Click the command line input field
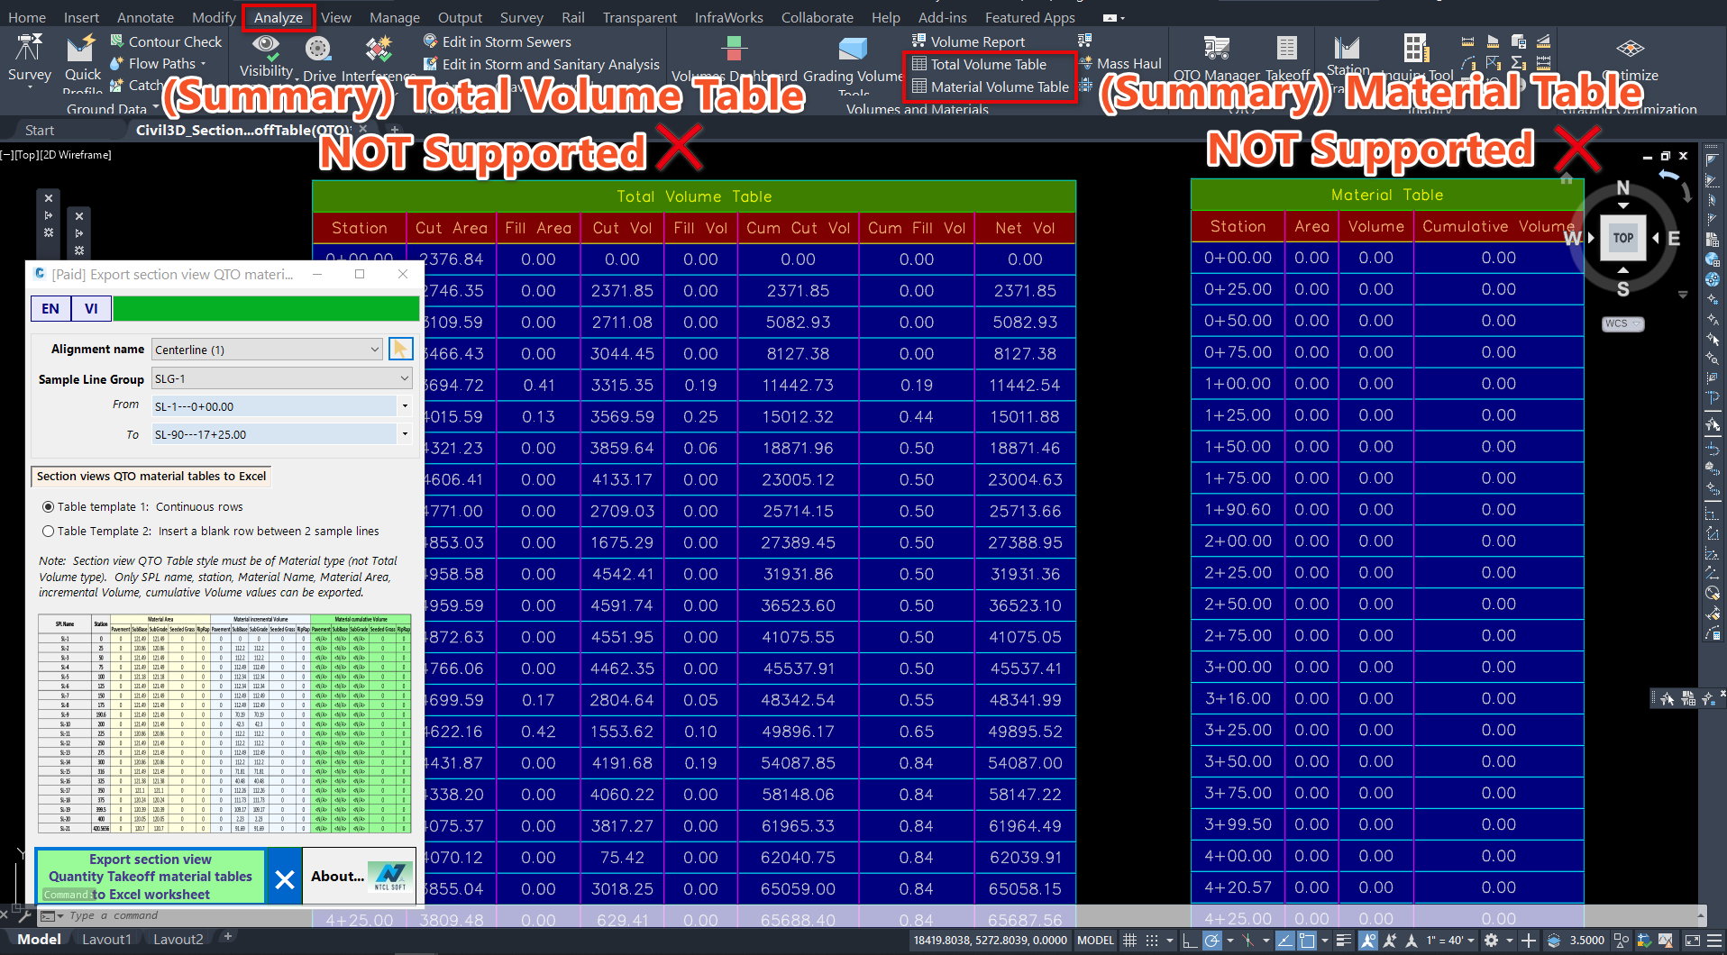 pos(865,915)
